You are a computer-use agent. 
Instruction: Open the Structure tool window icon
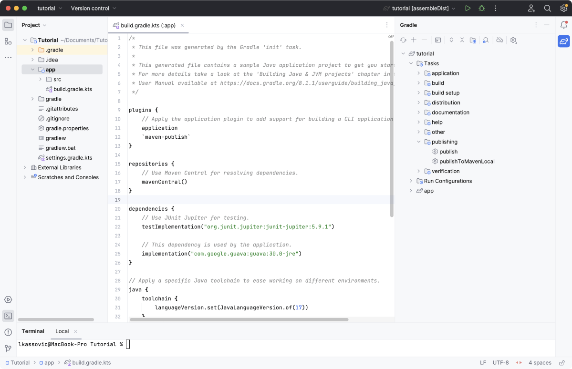tap(8, 41)
